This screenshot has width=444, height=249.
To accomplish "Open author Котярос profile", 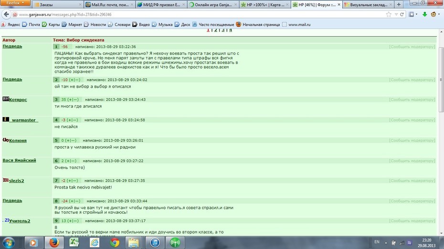I will (18, 100).
